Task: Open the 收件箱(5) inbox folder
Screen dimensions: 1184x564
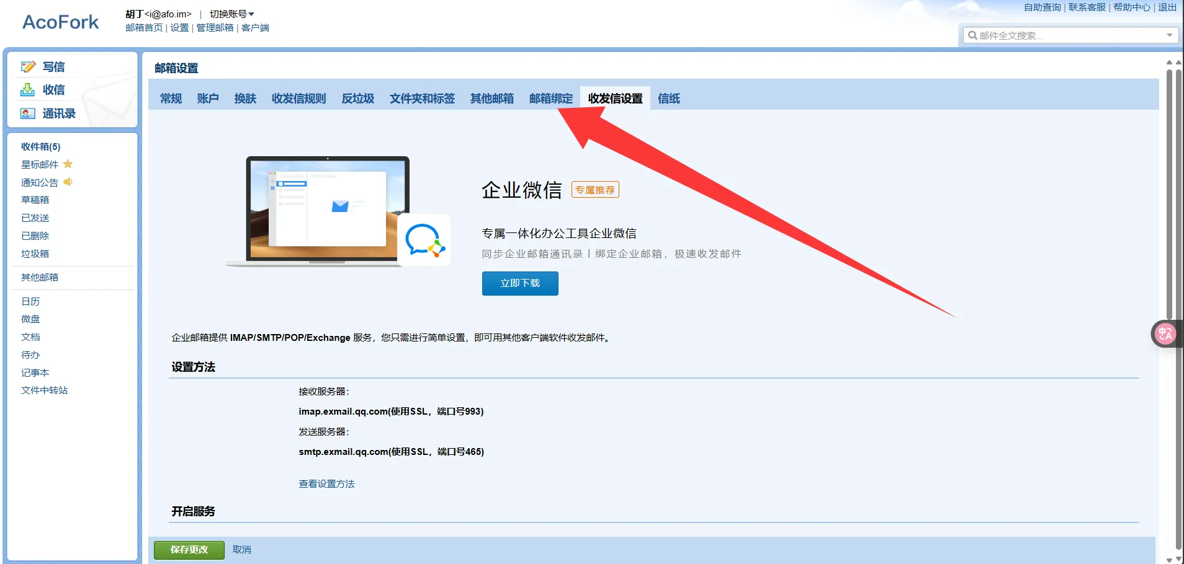Action: [x=41, y=147]
